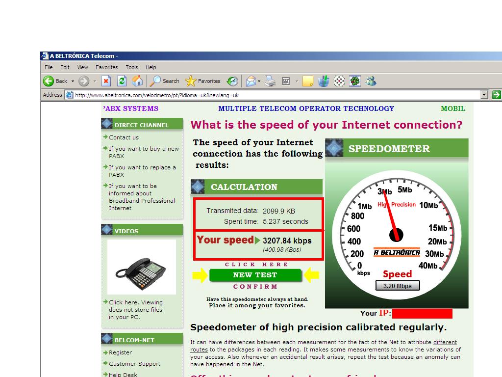Click the SPEEDOMETER panel header
This screenshot has height=377, width=502.
point(397,148)
